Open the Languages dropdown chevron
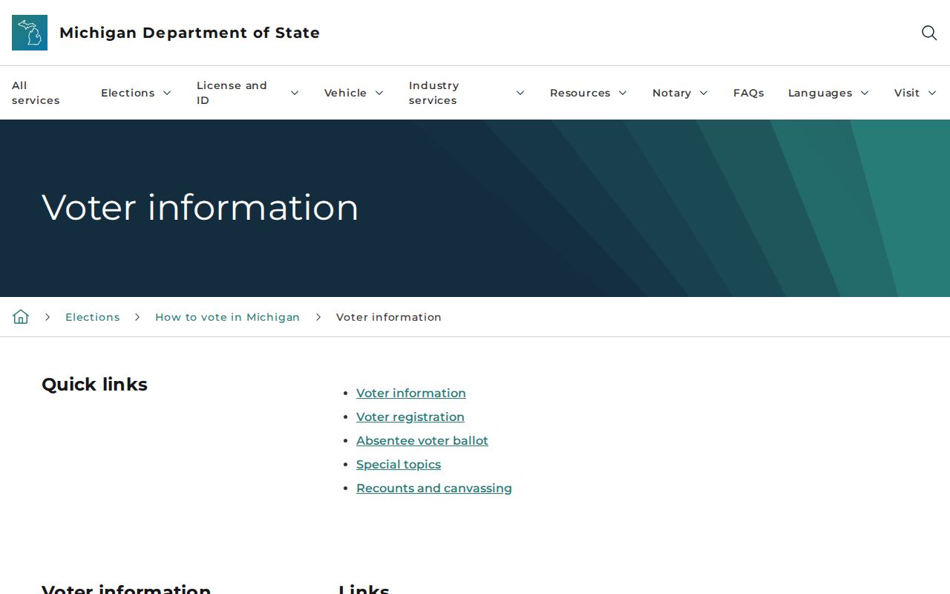Image resolution: width=950 pixels, height=594 pixels. (865, 93)
